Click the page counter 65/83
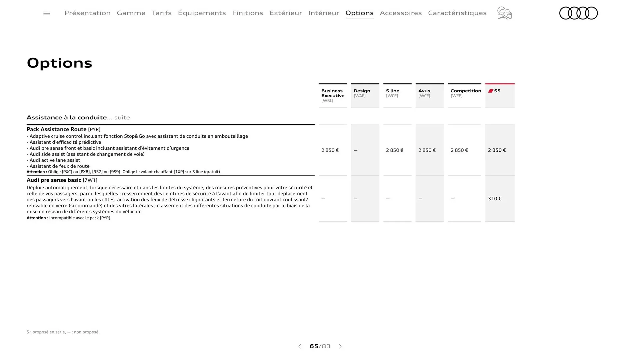640x360 pixels. (320, 346)
